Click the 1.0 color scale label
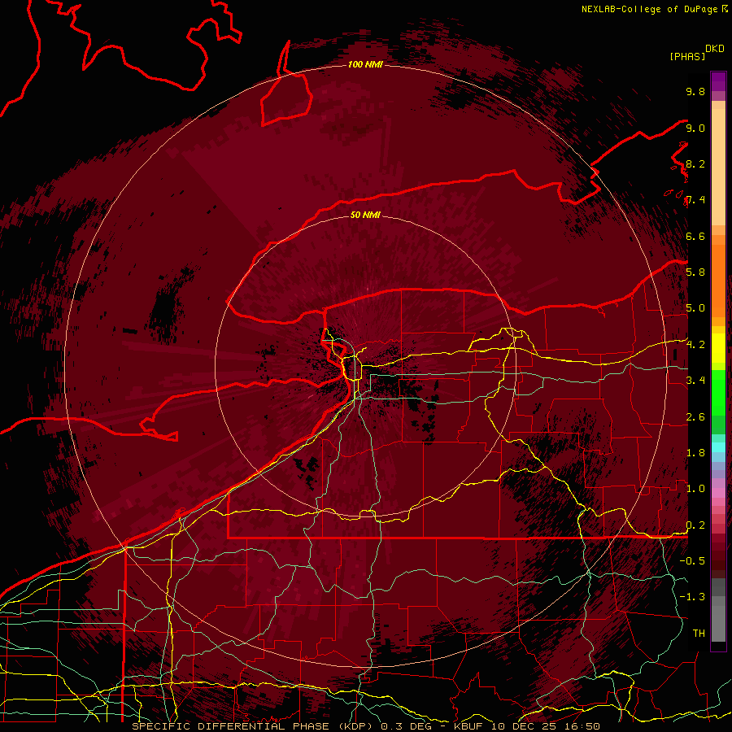The width and height of the screenshot is (732, 732). click(695, 489)
